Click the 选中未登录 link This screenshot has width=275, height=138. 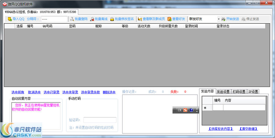tap(70, 92)
